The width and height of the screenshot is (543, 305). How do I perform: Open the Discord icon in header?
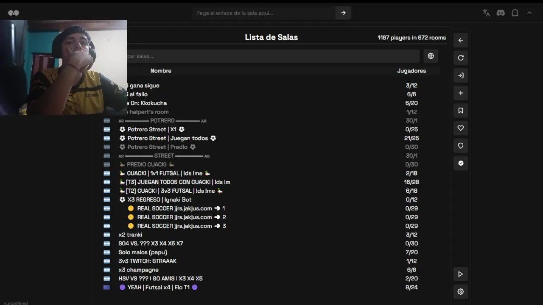click(x=501, y=13)
